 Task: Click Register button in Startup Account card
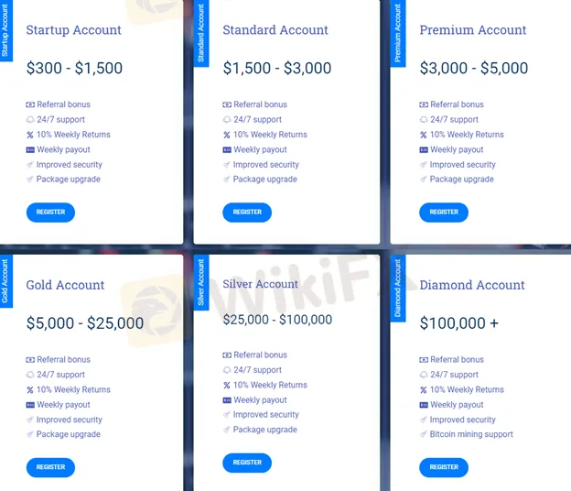point(50,213)
